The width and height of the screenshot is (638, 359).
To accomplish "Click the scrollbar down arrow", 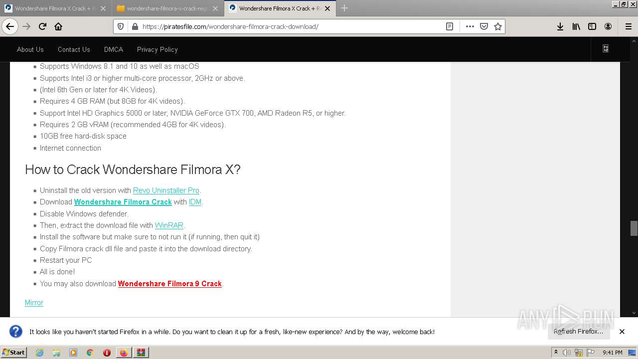I will [x=634, y=313].
